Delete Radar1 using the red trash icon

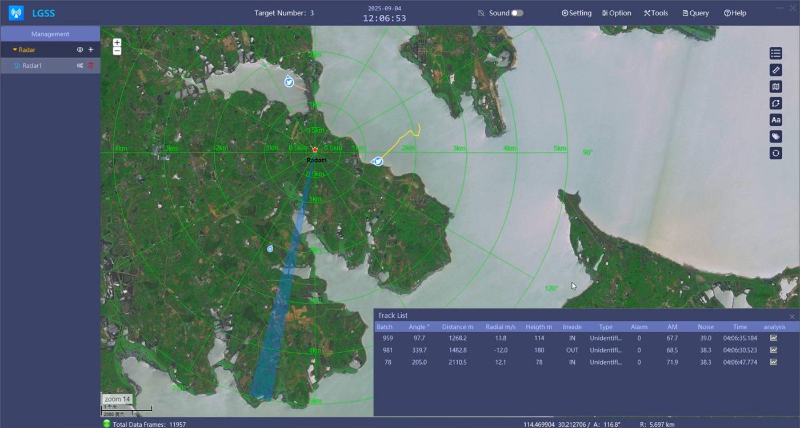point(90,66)
